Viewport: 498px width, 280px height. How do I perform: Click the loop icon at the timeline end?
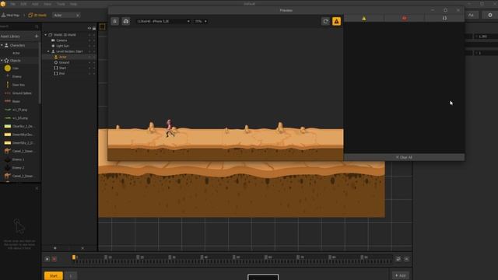pos(398,259)
